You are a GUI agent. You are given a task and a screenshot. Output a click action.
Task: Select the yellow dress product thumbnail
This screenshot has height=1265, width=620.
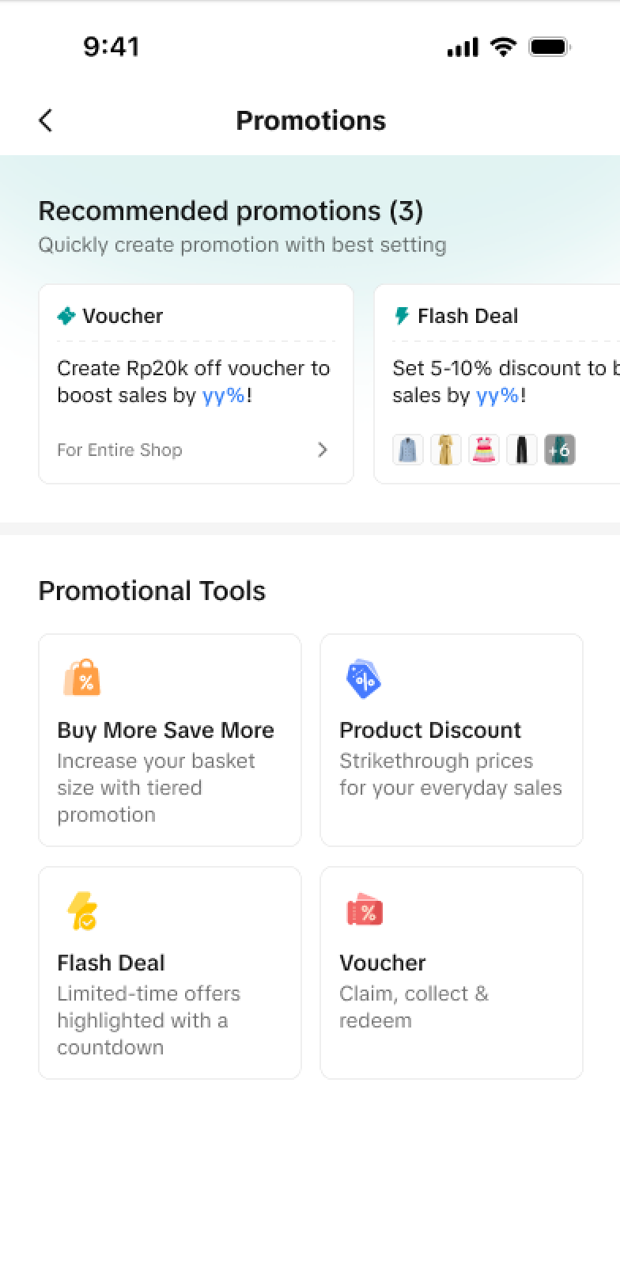pos(445,450)
